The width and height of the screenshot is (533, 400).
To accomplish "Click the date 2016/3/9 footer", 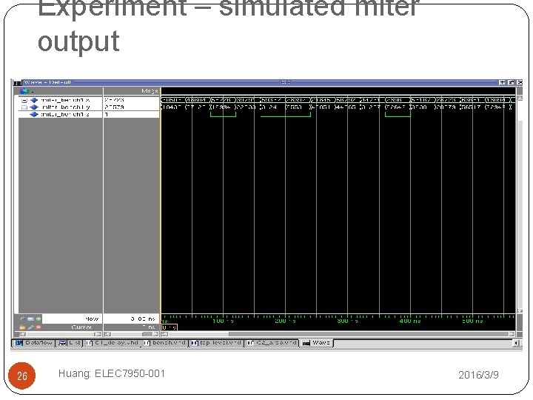I will pyautogui.click(x=478, y=375).
